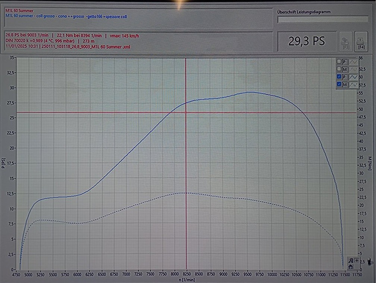Uncheck the checked blue P power curve

[x=339, y=77]
